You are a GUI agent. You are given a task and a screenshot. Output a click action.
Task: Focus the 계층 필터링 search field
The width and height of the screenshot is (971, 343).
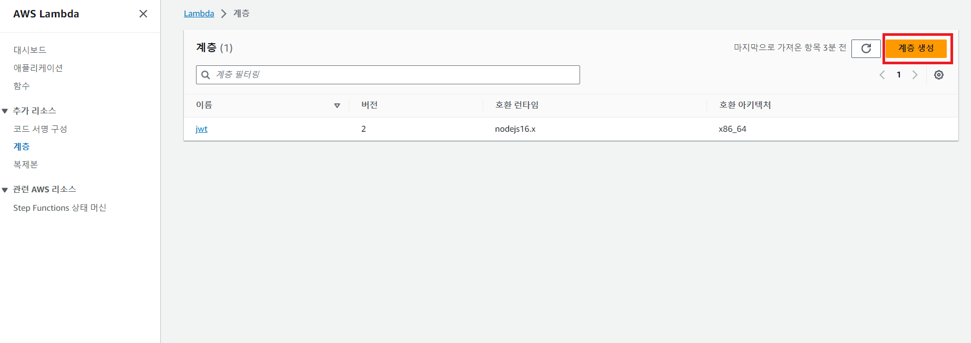(388, 75)
